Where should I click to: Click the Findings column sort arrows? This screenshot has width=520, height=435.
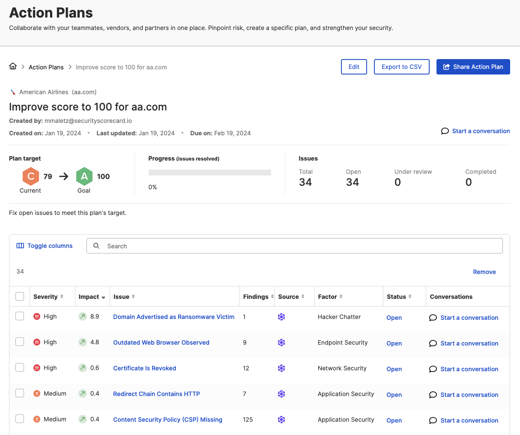point(272,296)
